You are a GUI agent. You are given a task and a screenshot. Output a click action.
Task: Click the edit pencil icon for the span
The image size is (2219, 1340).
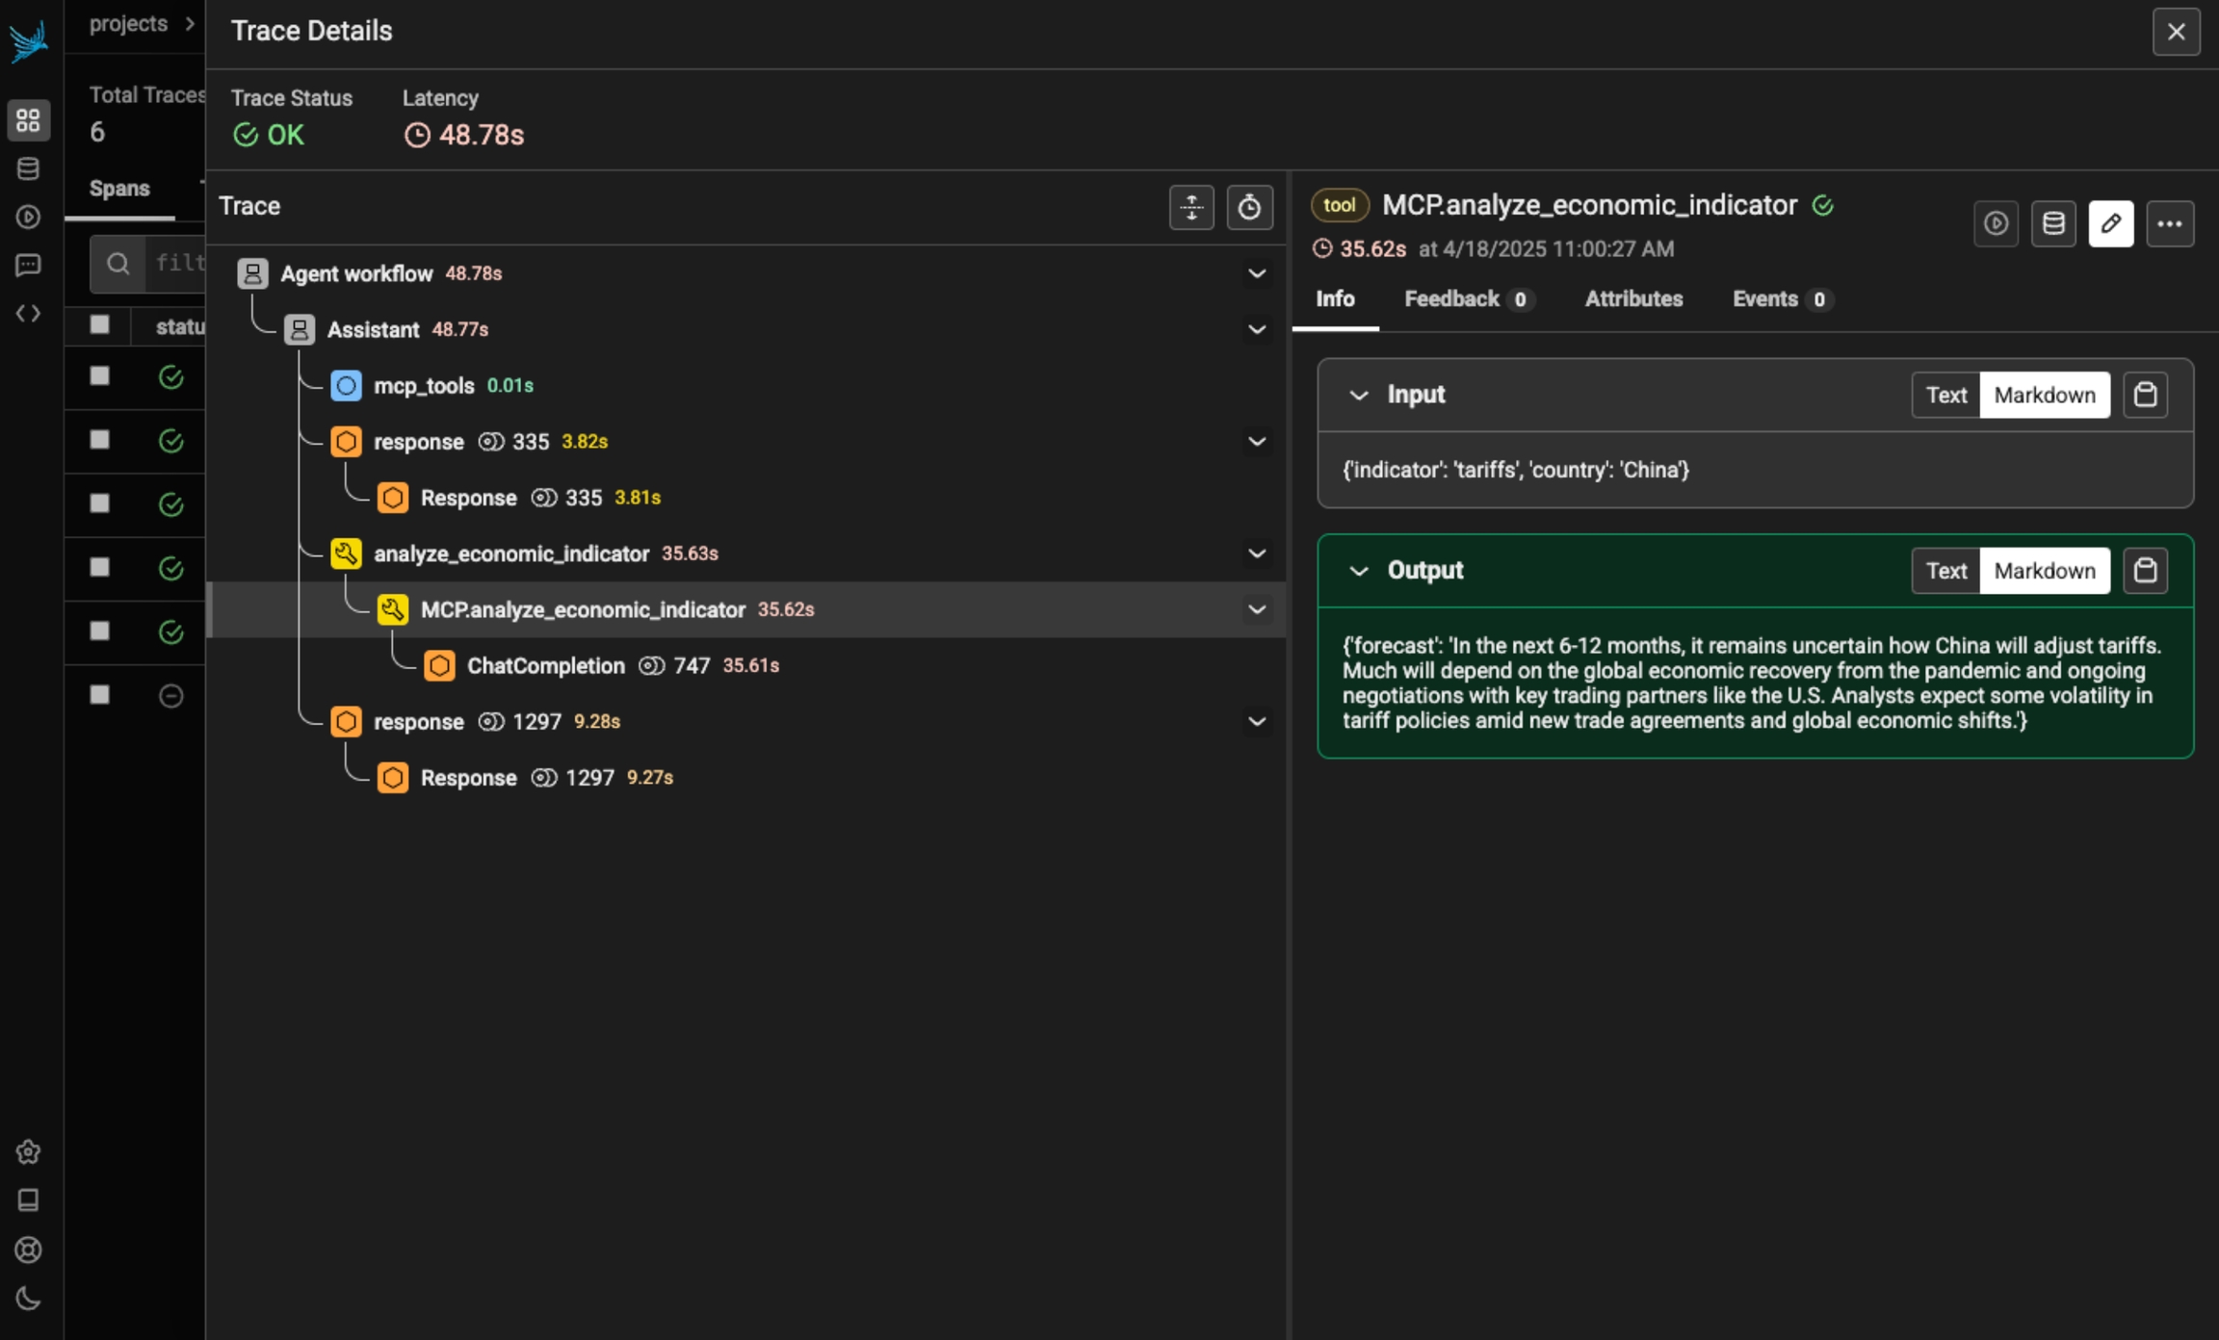2110,224
